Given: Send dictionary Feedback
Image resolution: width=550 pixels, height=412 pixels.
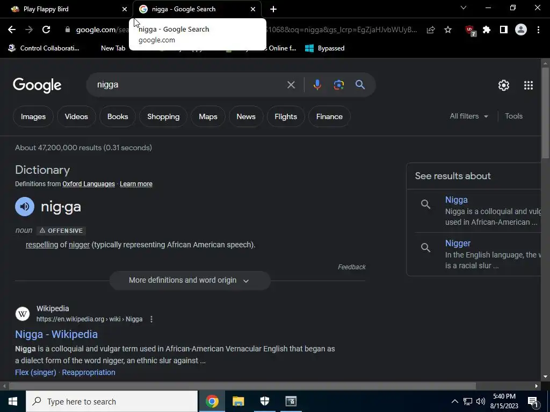Looking at the screenshot, I should [351, 267].
